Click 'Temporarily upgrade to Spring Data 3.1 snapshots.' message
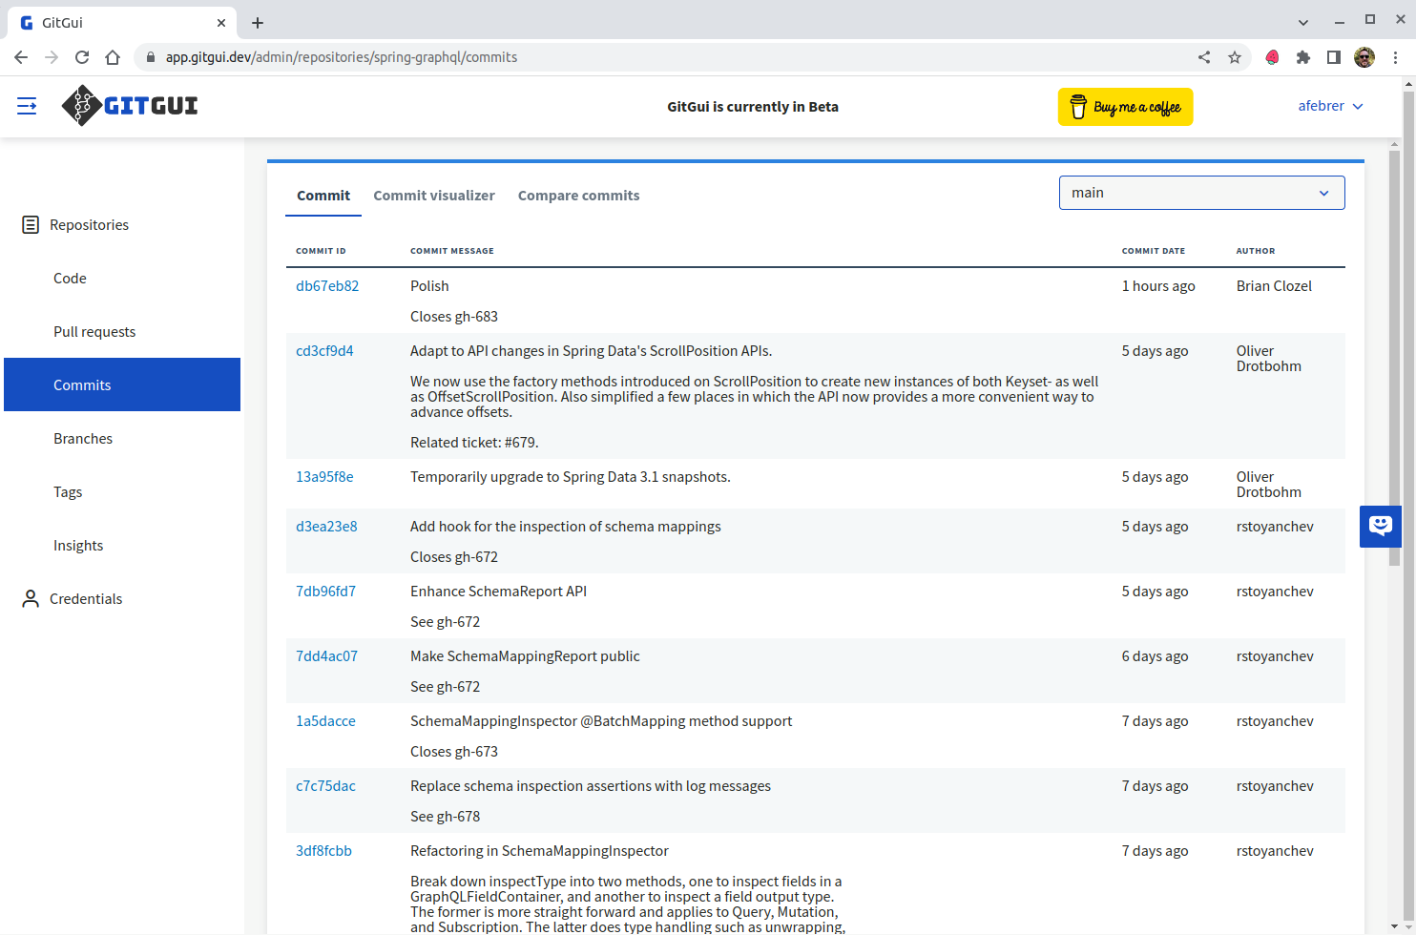This screenshot has width=1416, height=935. pyautogui.click(x=571, y=477)
